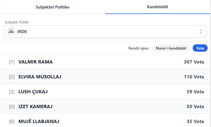211x127 pixels.
Task: Click the 307 Vota count
Action: [194, 62]
